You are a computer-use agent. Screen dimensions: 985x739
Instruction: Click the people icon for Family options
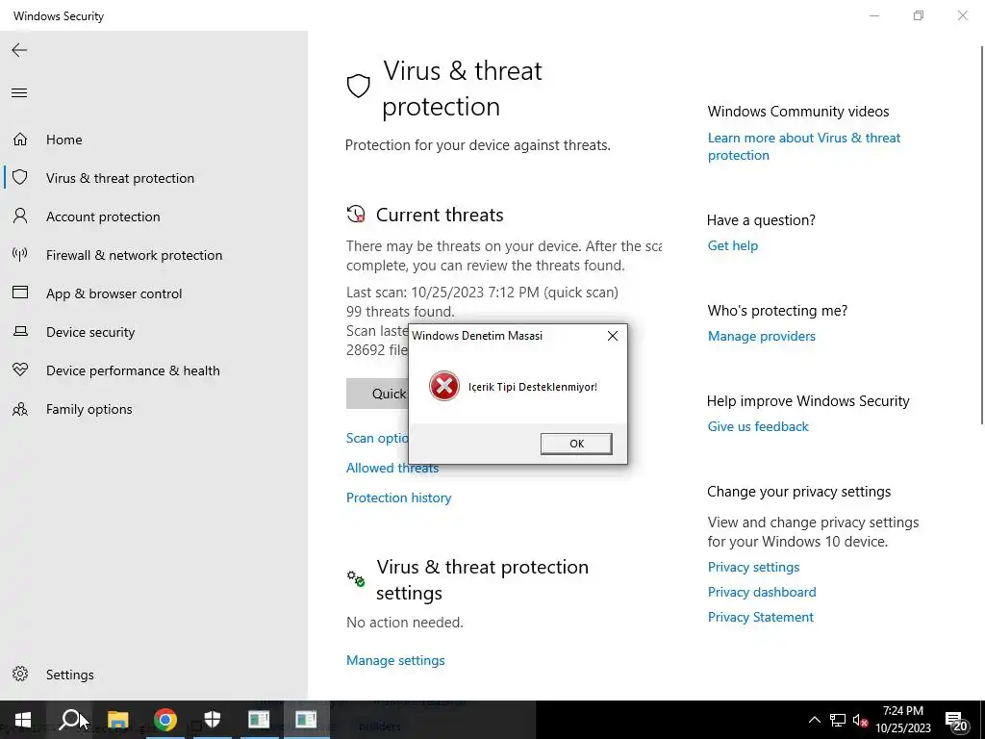(x=20, y=409)
